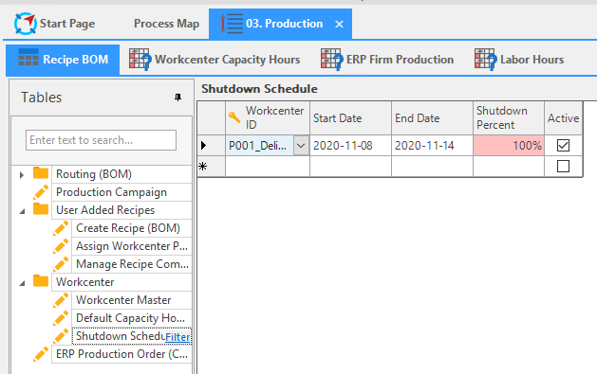Viewport: 597px width, 374px height.
Task: Click the Shutdown Percent column header
Action: click(x=509, y=117)
